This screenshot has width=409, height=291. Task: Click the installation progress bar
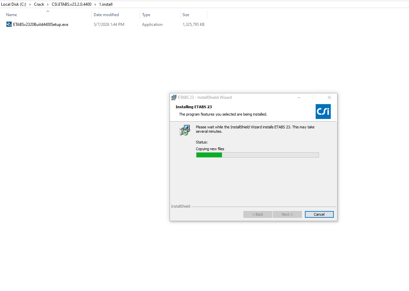click(x=257, y=155)
